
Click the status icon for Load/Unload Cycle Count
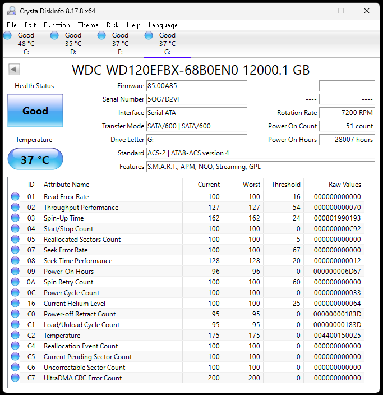[x=15, y=324]
